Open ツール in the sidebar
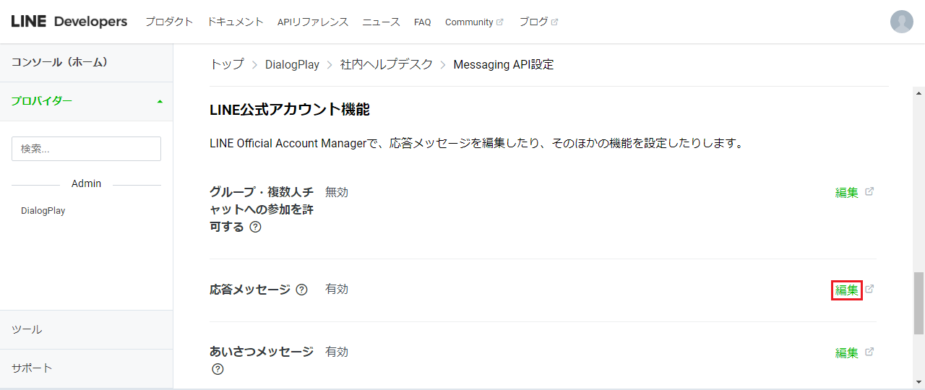Viewport: 925px width, 390px height. 87,329
